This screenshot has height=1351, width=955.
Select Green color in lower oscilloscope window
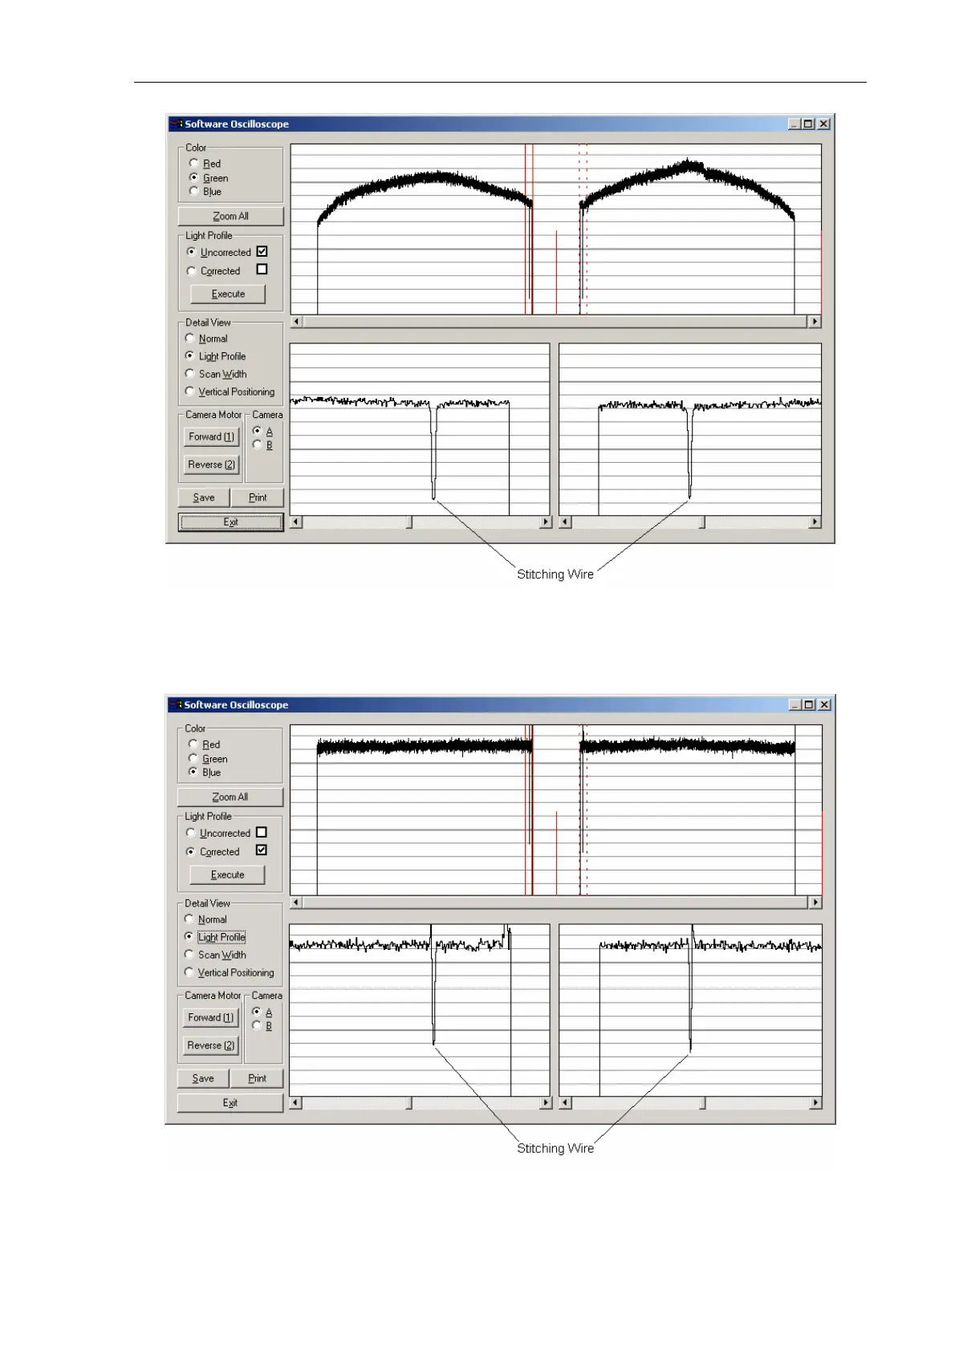click(193, 758)
